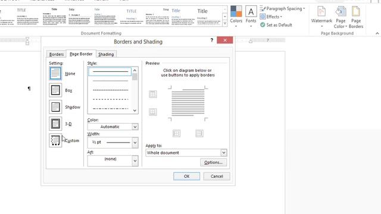The width and height of the screenshot is (381, 214).
Task: Open the Colors theme gallery
Action: coord(236,17)
